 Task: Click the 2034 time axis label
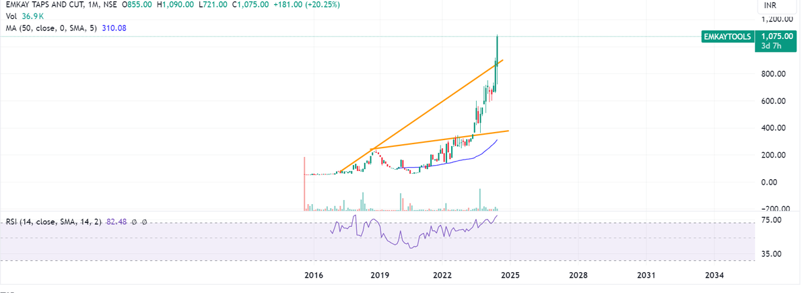pyautogui.click(x=714, y=275)
